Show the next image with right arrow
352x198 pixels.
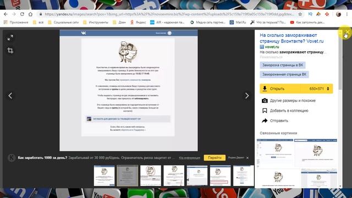(x=247, y=96)
